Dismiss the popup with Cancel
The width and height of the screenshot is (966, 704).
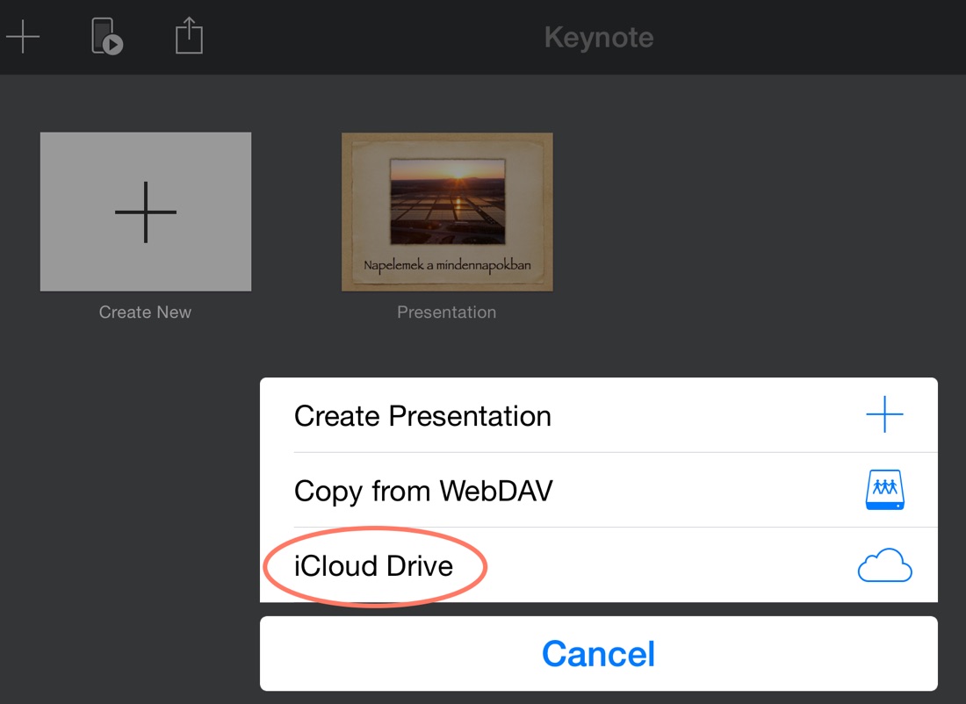coord(599,653)
